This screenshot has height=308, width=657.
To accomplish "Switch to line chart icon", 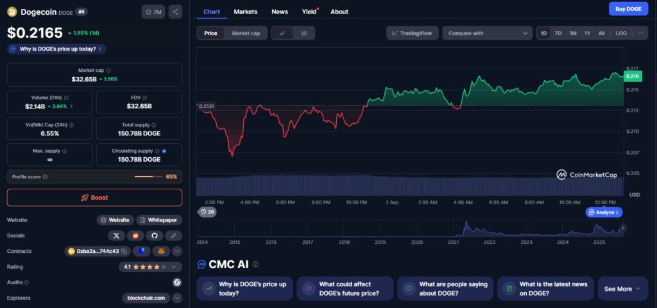I will point(282,33).
